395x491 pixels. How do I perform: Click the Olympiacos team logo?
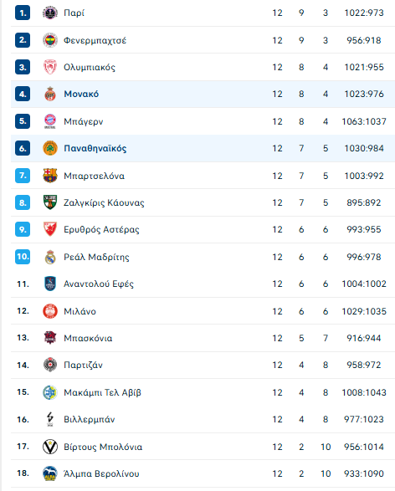coord(50,67)
